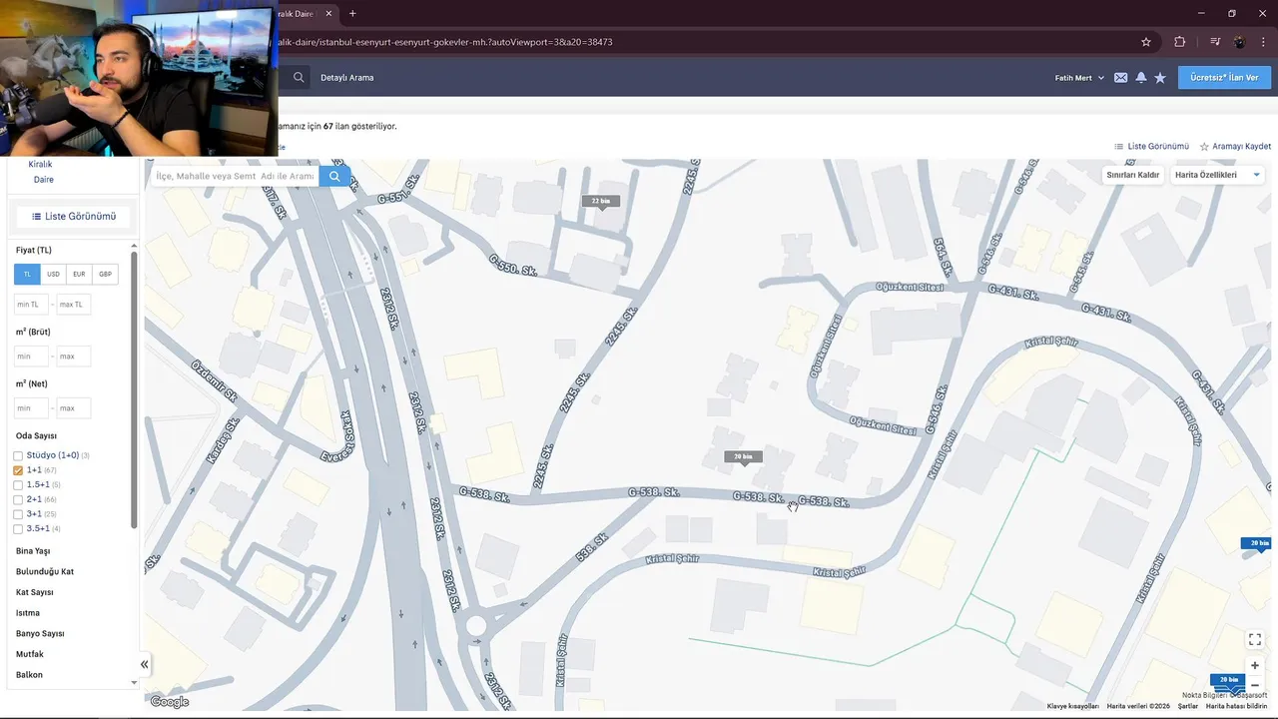The image size is (1278, 719).
Task: Click the browser address bar URL
Action: (444, 42)
